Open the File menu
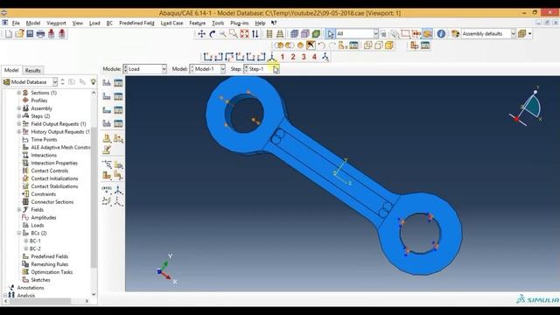The height and width of the screenshot is (315, 560). [16, 23]
